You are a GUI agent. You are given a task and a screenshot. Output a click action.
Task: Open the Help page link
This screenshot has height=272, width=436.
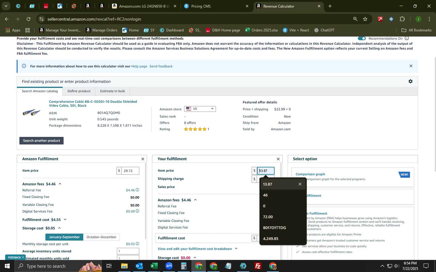[x=139, y=66]
